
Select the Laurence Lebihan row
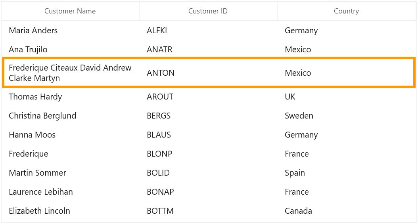pyautogui.click(x=209, y=192)
